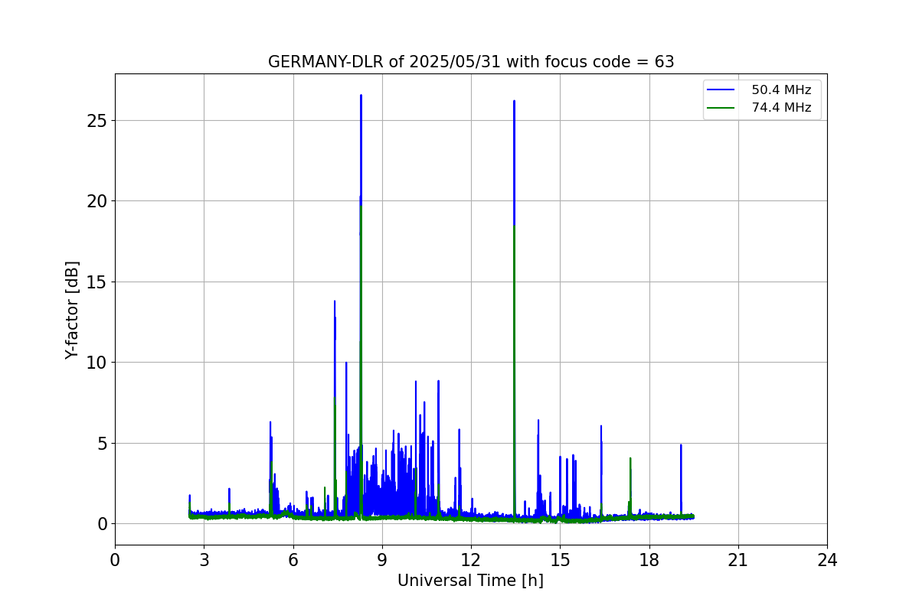
Task: Click the x-axis tick label 21
Action: [738, 560]
